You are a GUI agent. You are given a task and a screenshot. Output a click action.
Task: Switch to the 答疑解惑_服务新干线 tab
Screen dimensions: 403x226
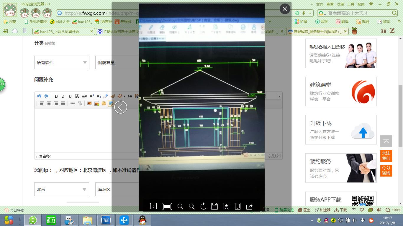click(318, 31)
